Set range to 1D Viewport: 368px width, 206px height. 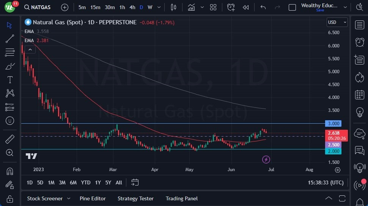(x=30, y=182)
